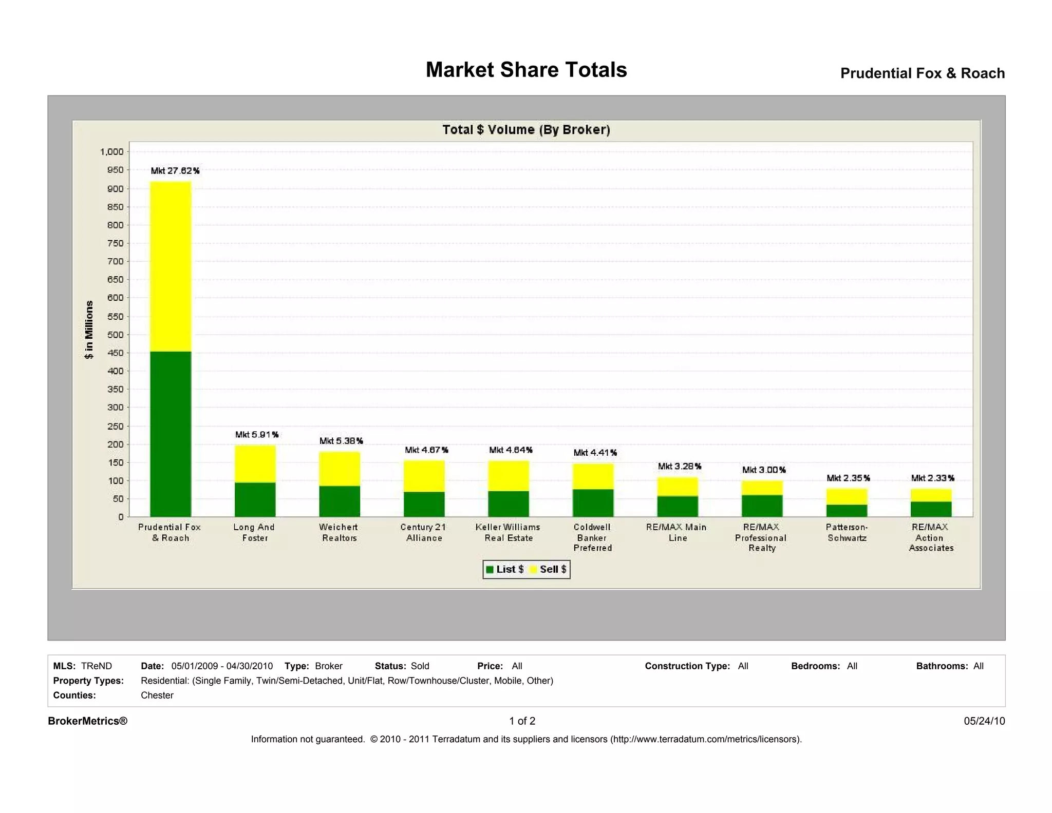Click the Keller Williams Real Estate bar
The width and height of the screenshot is (1052, 813).
[509, 489]
